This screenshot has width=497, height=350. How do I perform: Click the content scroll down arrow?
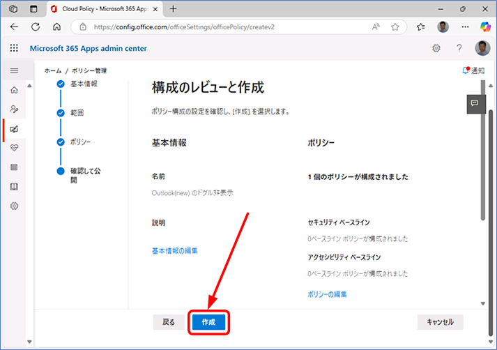[483, 303]
